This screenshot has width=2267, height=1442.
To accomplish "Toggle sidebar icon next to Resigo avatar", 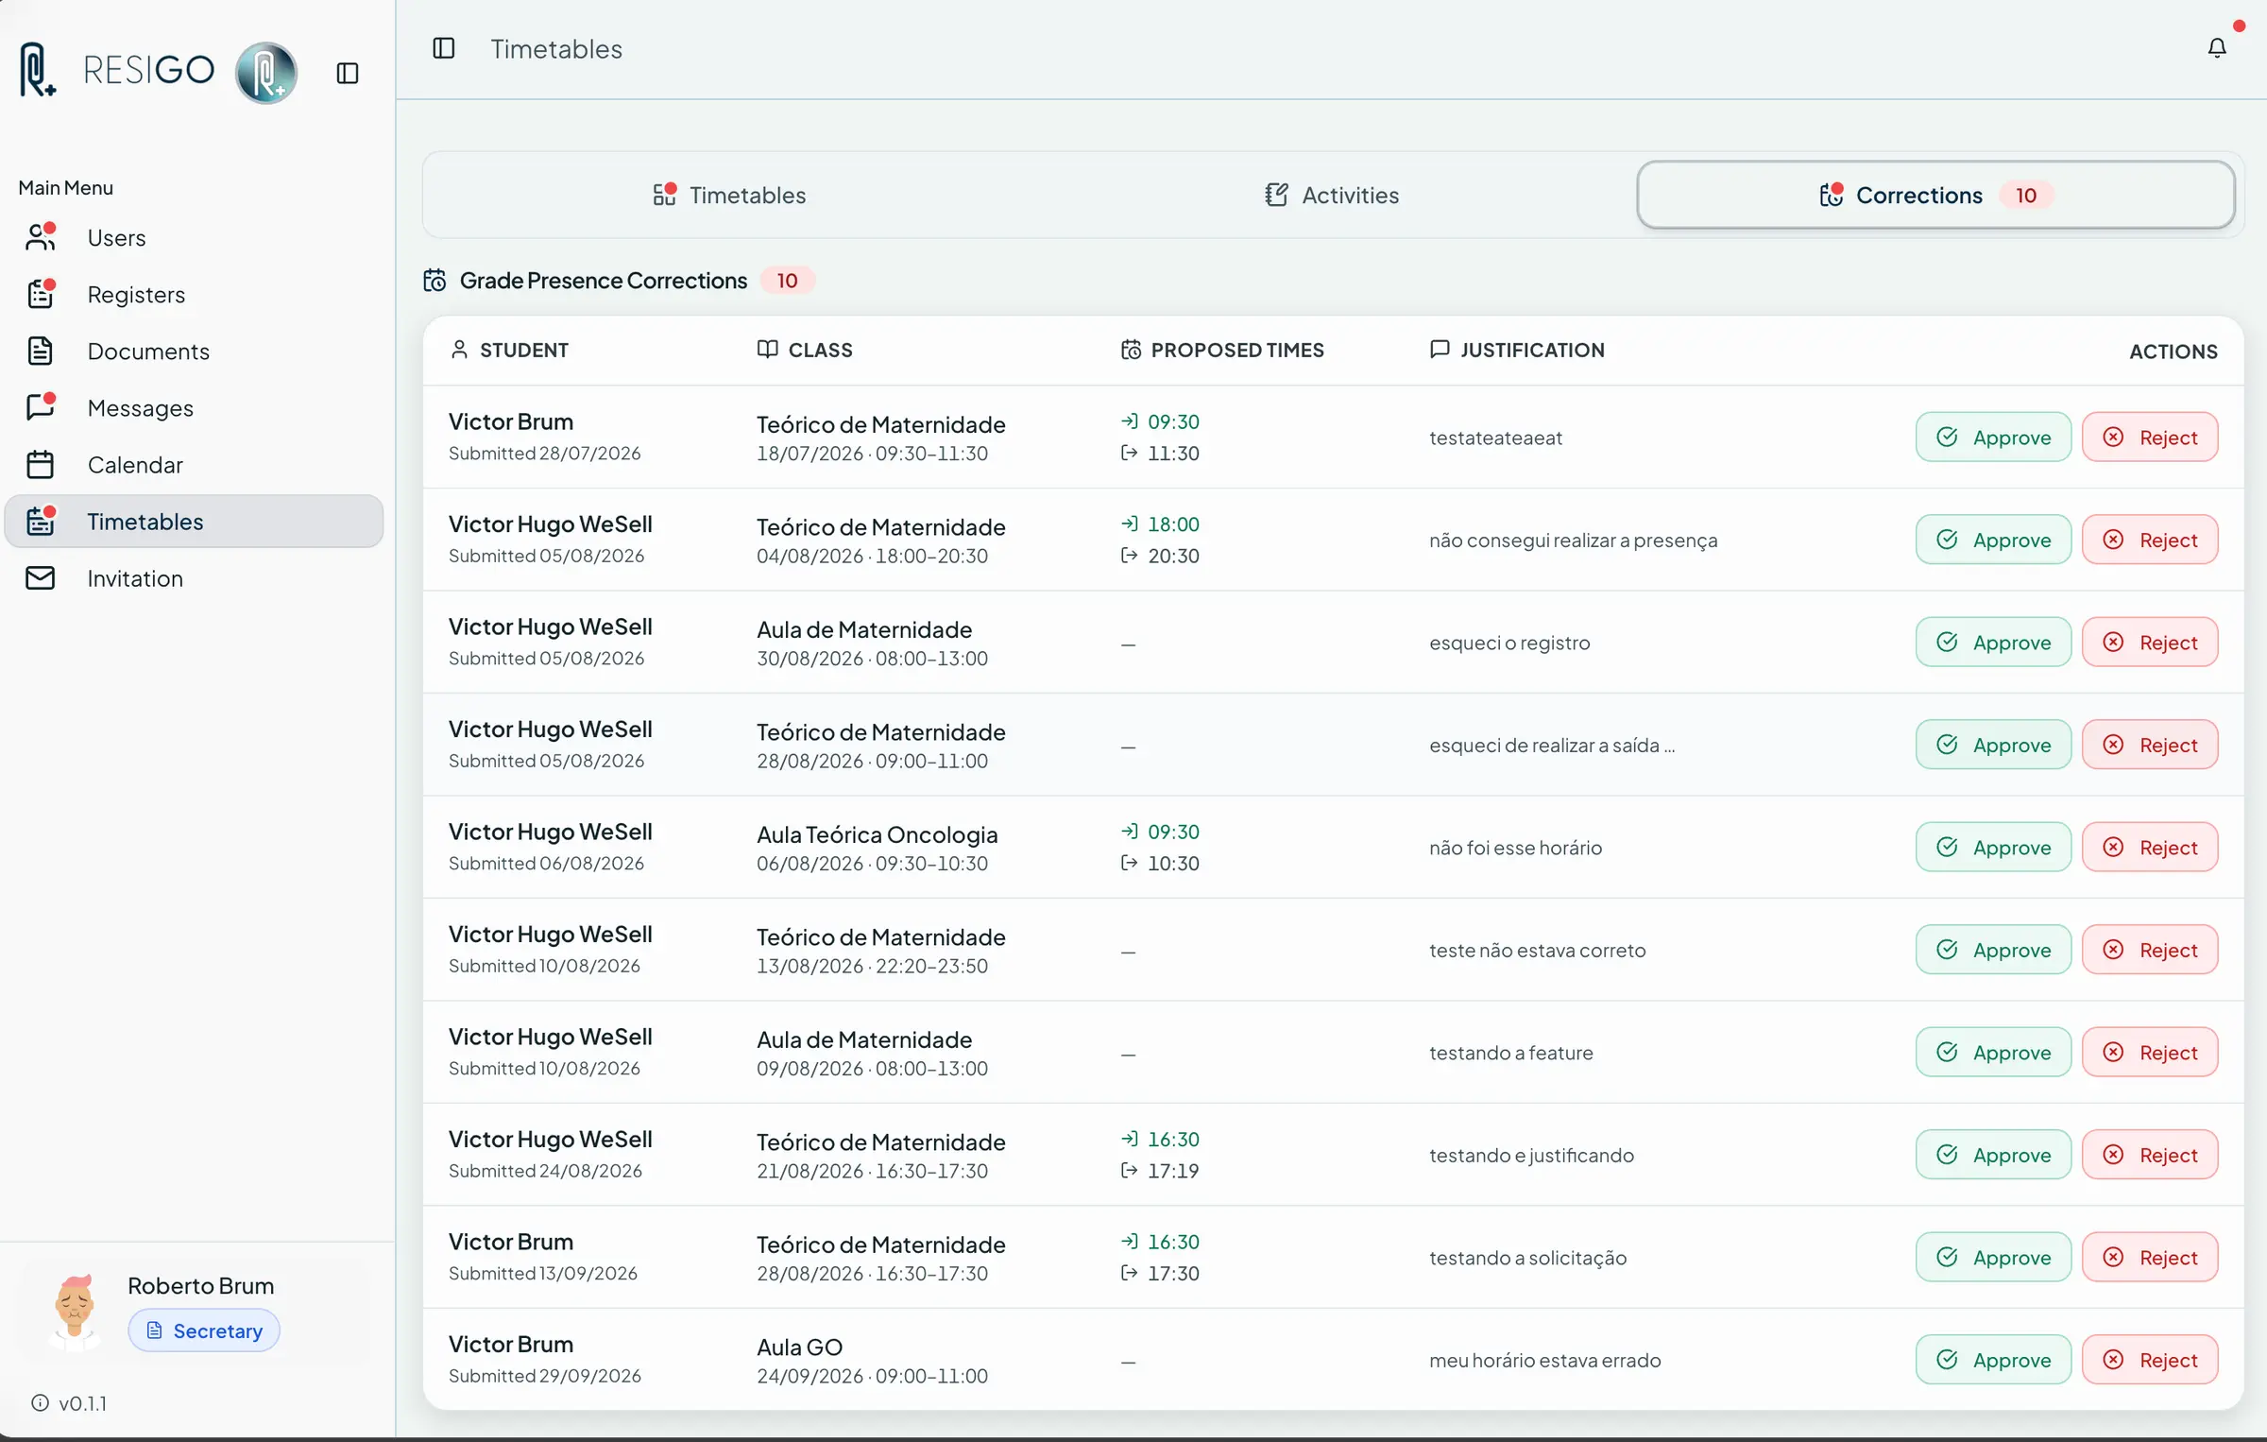I will tap(348, 73).
